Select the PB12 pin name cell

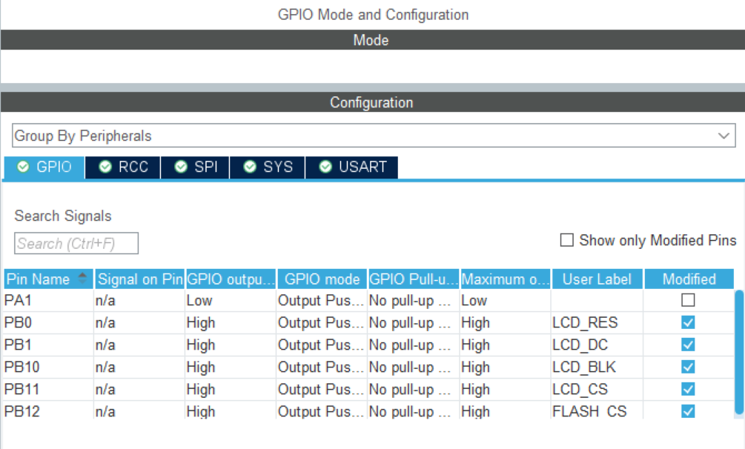[48, 410]
